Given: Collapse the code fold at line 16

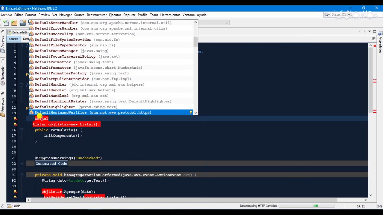Looking at the screenshot, I should tap(21, 130).
